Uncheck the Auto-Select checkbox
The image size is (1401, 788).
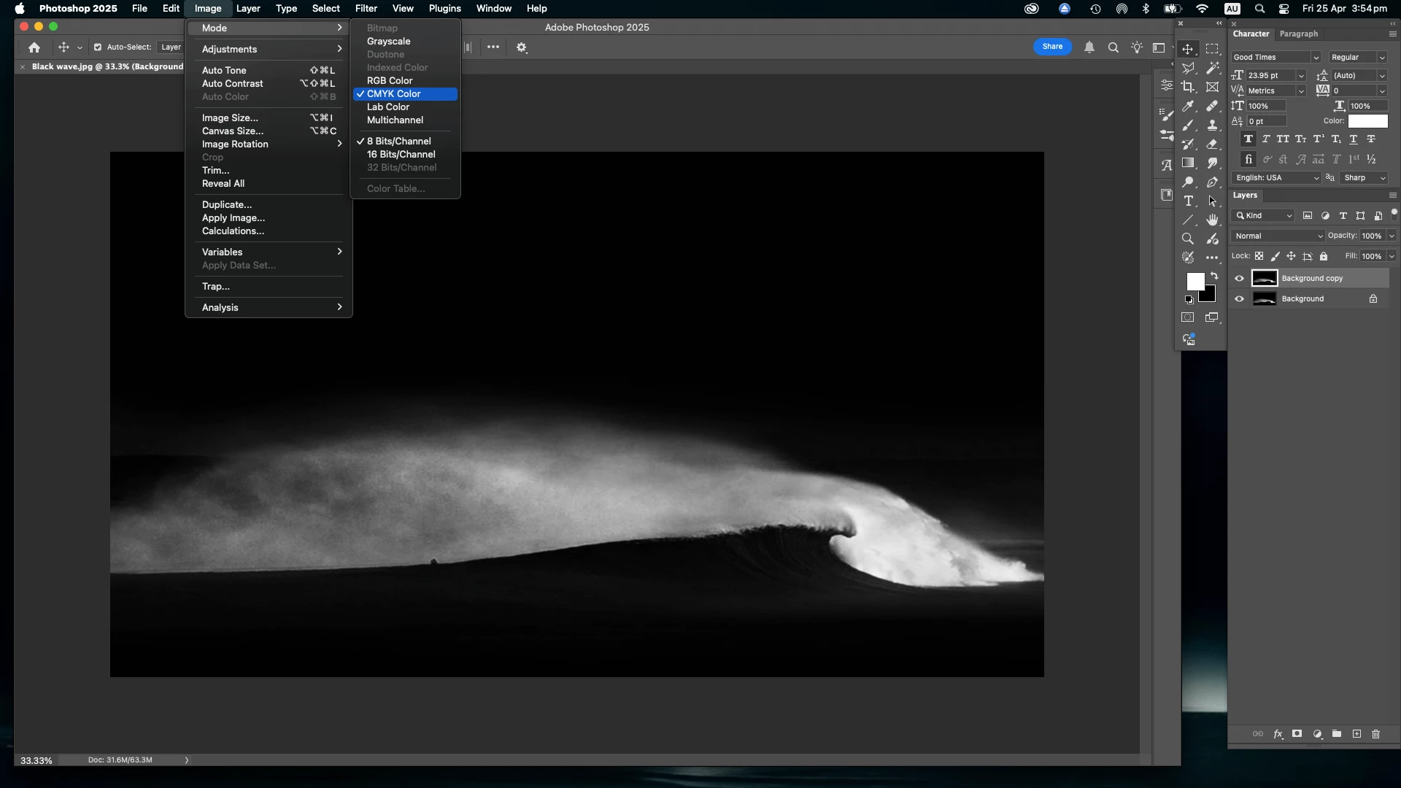(x=98, y=47)
